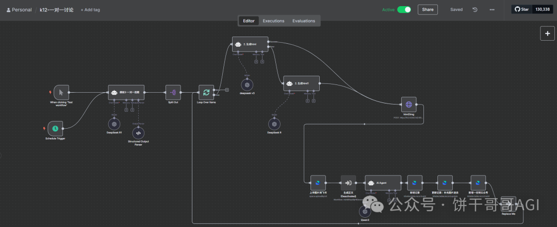Open the deactivated 生成正文 node
The image size is (557, 227).
pos(348,183)
